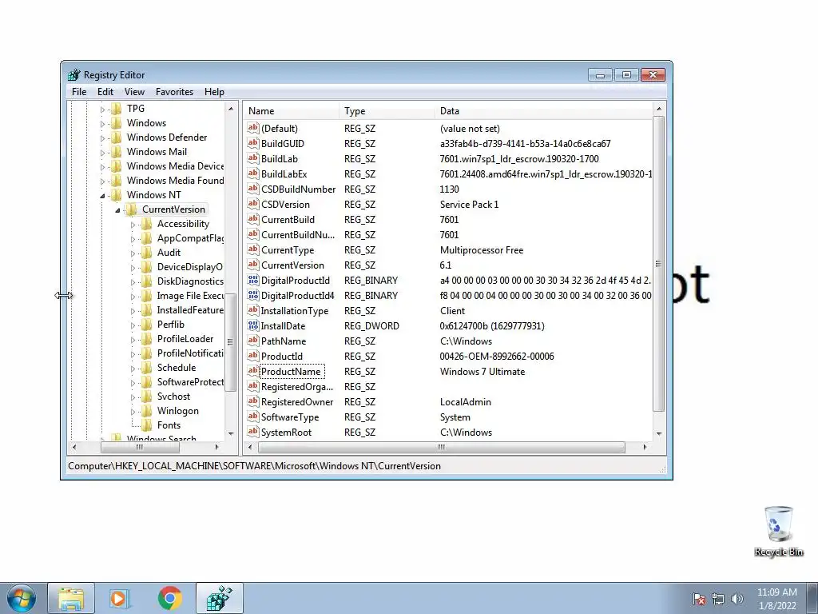Click the network tray icon

click(718, 599)
